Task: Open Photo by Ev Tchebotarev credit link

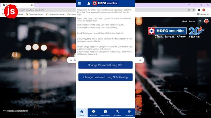Action: click(x=17, y=111)
